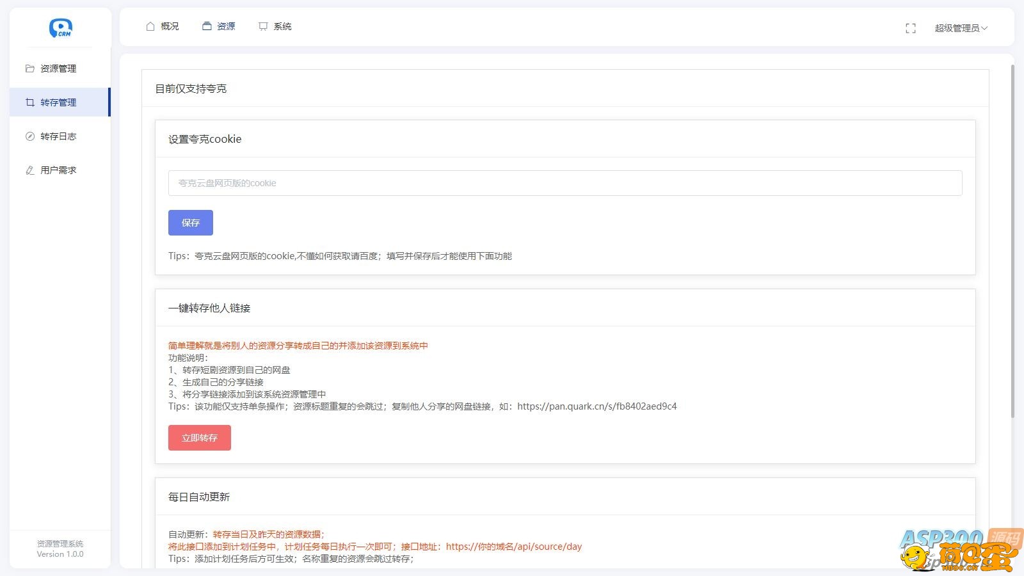Click the 功能说明 label
1024x576 pixels.
(x=188, y=358)
